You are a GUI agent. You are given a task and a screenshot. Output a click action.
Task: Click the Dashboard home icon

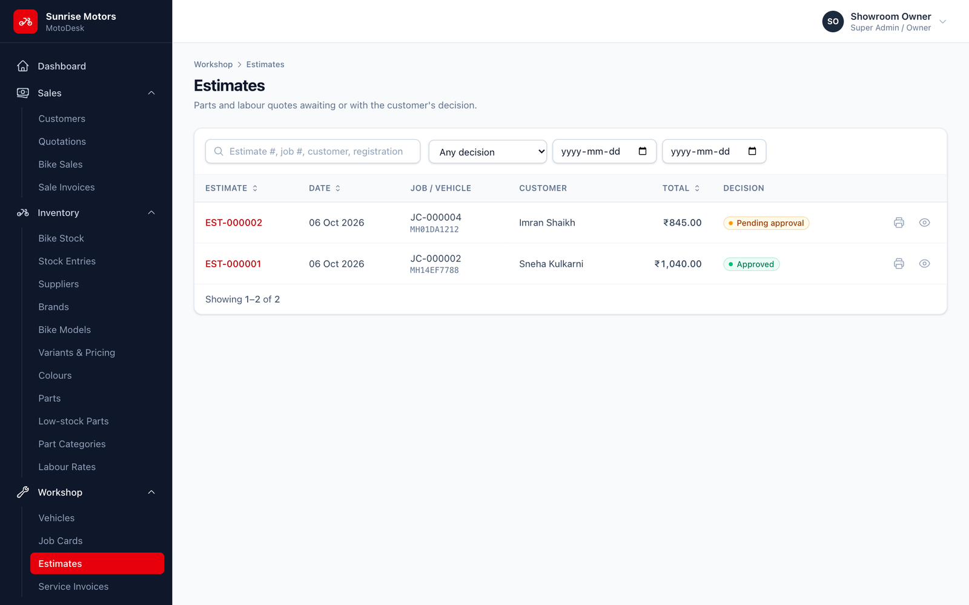[23, 66]
